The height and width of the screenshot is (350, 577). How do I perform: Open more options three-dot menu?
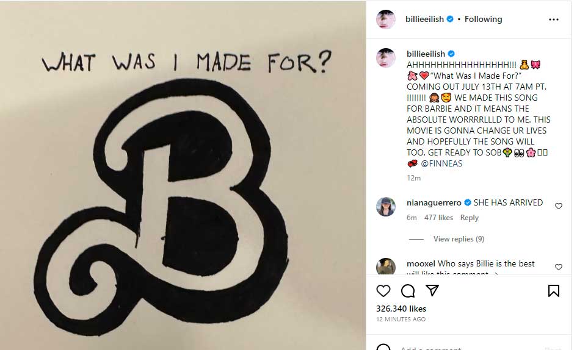554,20
